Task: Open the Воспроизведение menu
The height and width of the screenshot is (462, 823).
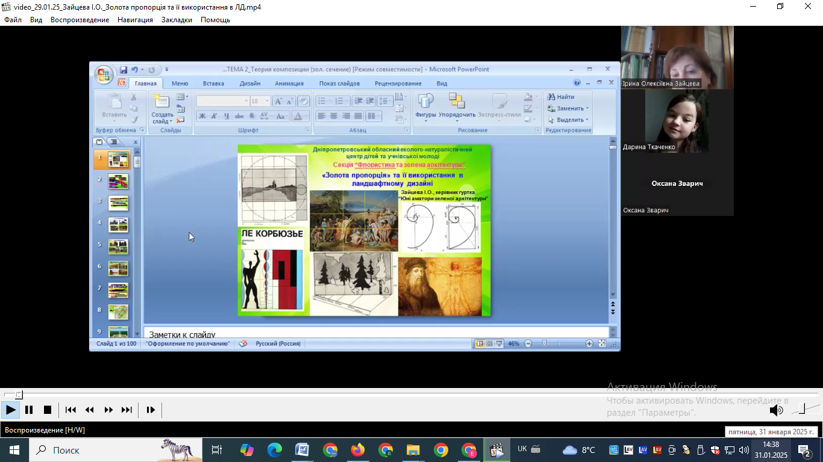Action: 80,20
